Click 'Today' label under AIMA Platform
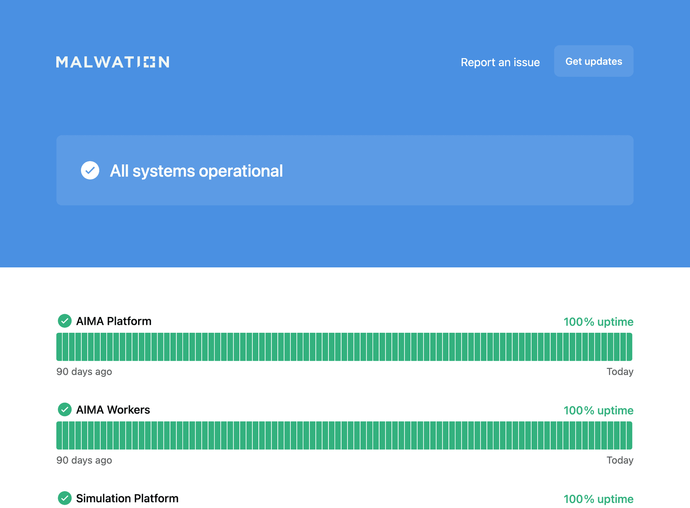 620,372
